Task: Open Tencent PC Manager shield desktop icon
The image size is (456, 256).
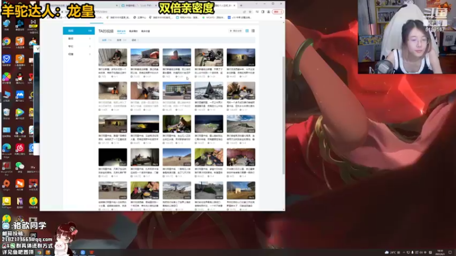Action: click(6, 60)
